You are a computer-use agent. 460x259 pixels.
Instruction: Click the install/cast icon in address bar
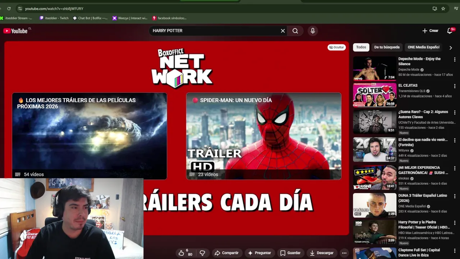tap(434, 9)
